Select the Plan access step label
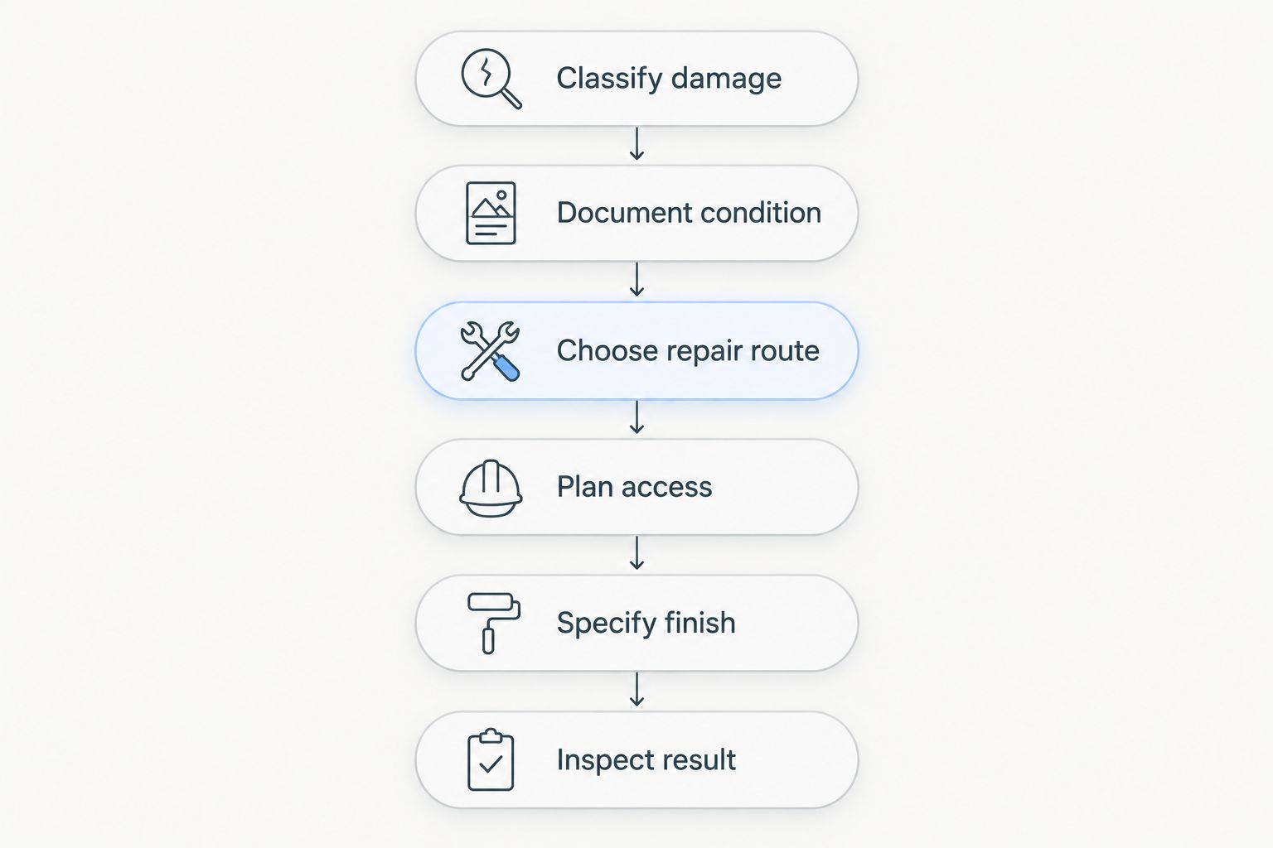 click(x=634, y=487)
